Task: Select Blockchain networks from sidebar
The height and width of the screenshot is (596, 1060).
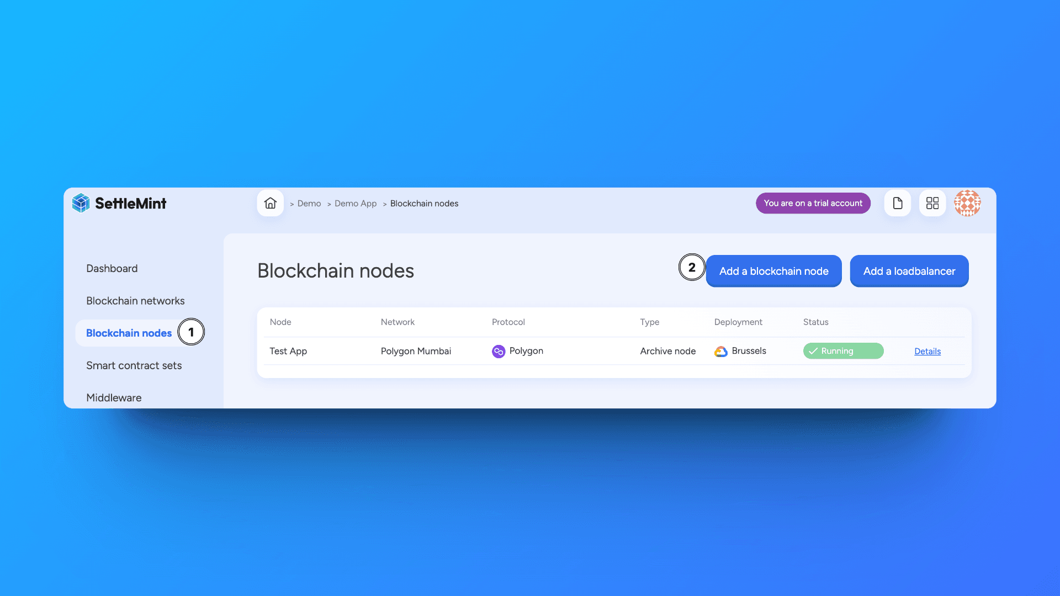Action: 135,300
